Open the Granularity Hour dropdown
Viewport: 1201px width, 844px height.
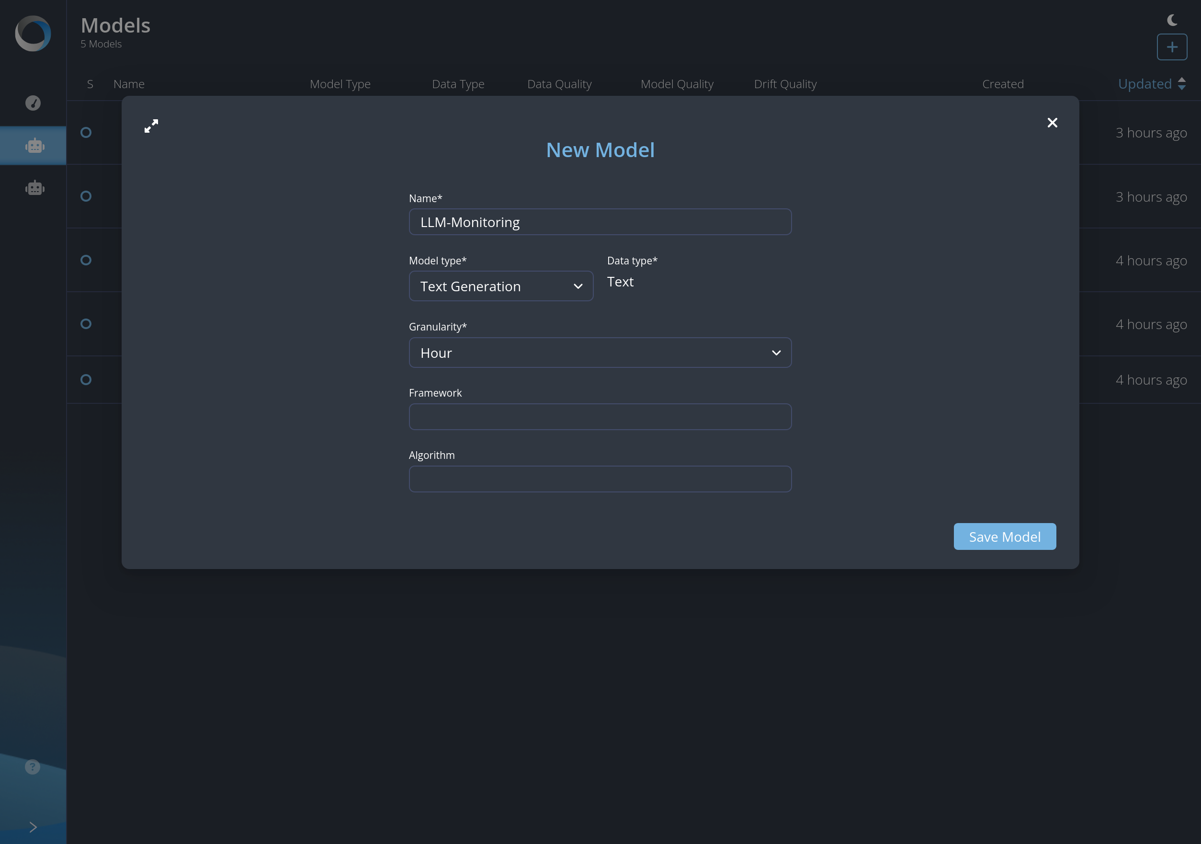pyautogui.click(x=600, y=353)
